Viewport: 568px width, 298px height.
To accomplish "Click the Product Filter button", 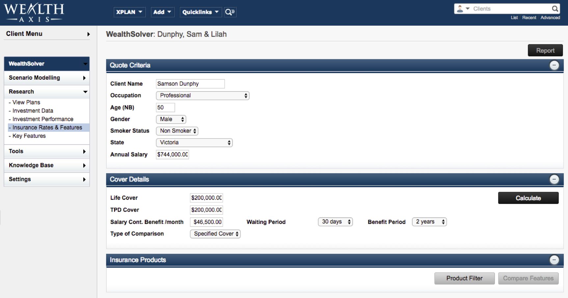I will 464,278.
